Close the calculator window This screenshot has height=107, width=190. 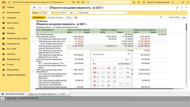(129, 54)
